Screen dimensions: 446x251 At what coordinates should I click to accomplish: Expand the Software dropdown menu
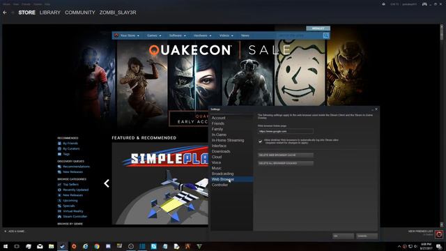click(x=178, y=36)
